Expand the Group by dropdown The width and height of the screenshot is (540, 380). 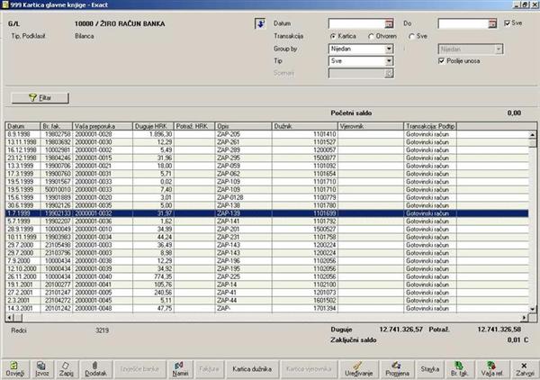(x=389, y=48)
